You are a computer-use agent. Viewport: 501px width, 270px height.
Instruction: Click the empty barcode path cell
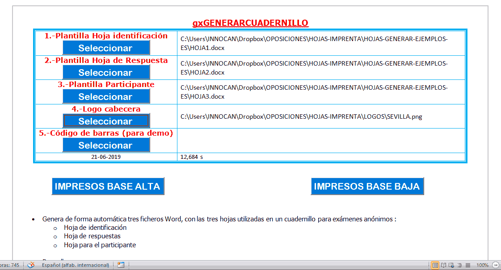(321, 141)
